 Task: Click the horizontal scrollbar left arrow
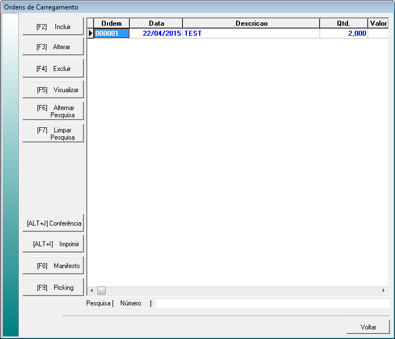(x=92, y=291)
